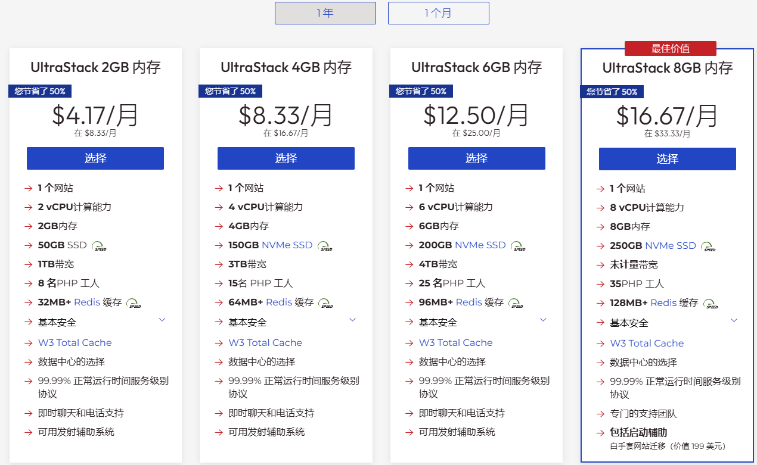Click the speed icon beside 50GB SSD

tap(98, 245)
